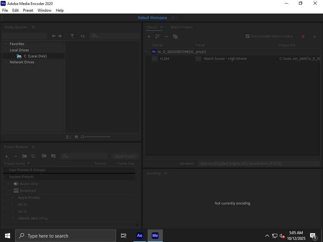
Task: Open the Preset Browser panel menu
Action: 33,147
